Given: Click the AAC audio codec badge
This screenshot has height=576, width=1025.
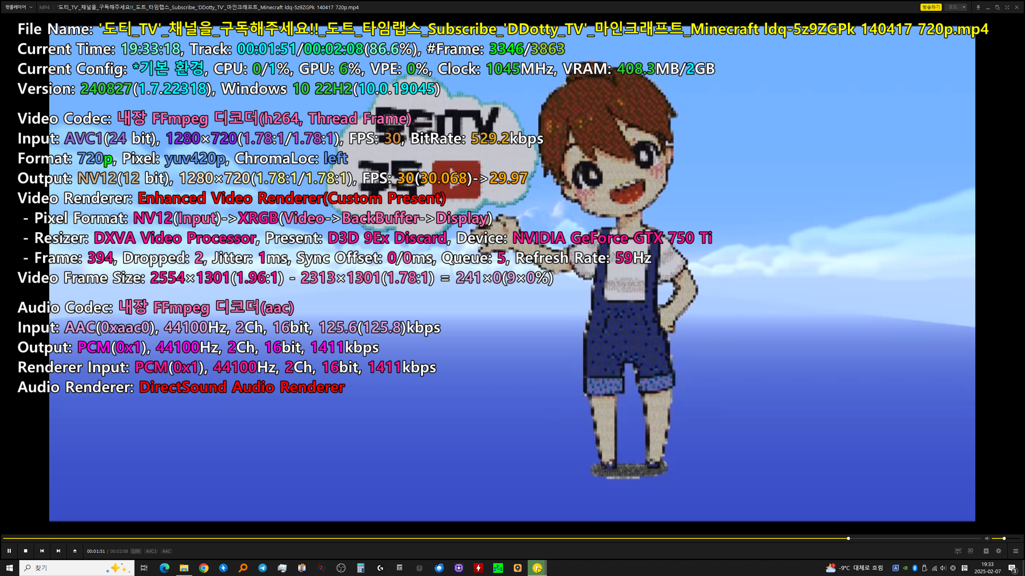Looking at the screenshot, I should tap(166, 551).
